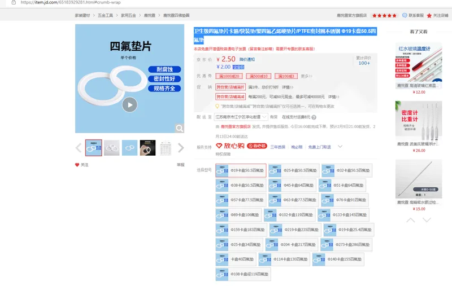
Task: Play the product video on main image
Action: [x=130, y=105]
